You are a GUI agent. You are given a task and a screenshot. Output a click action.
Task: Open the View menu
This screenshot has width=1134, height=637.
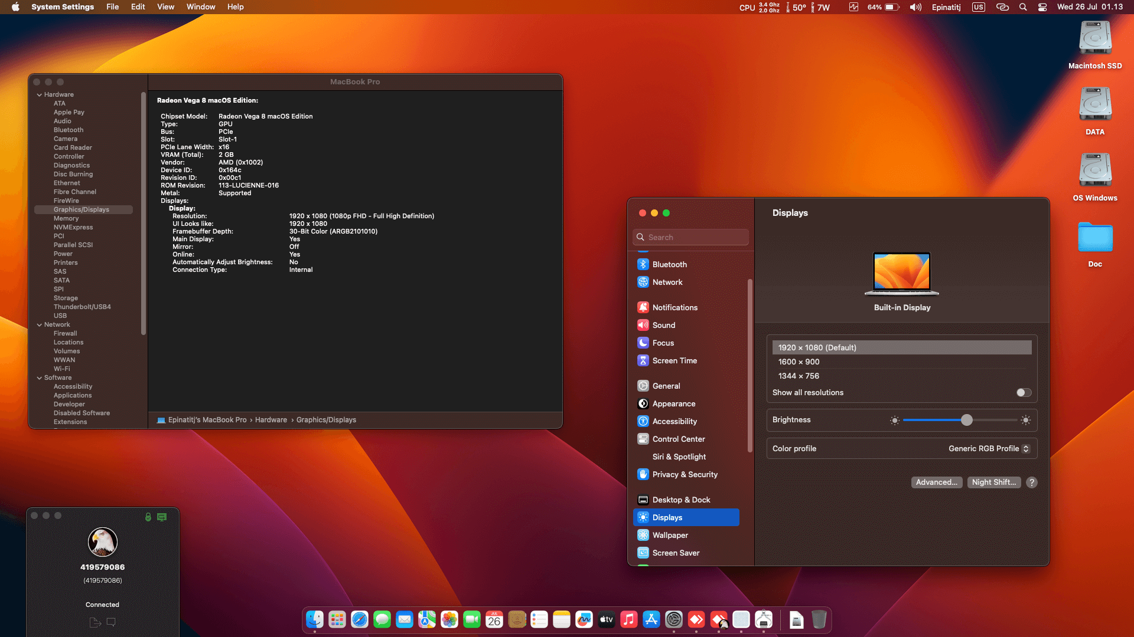click(x=165, y=6)
